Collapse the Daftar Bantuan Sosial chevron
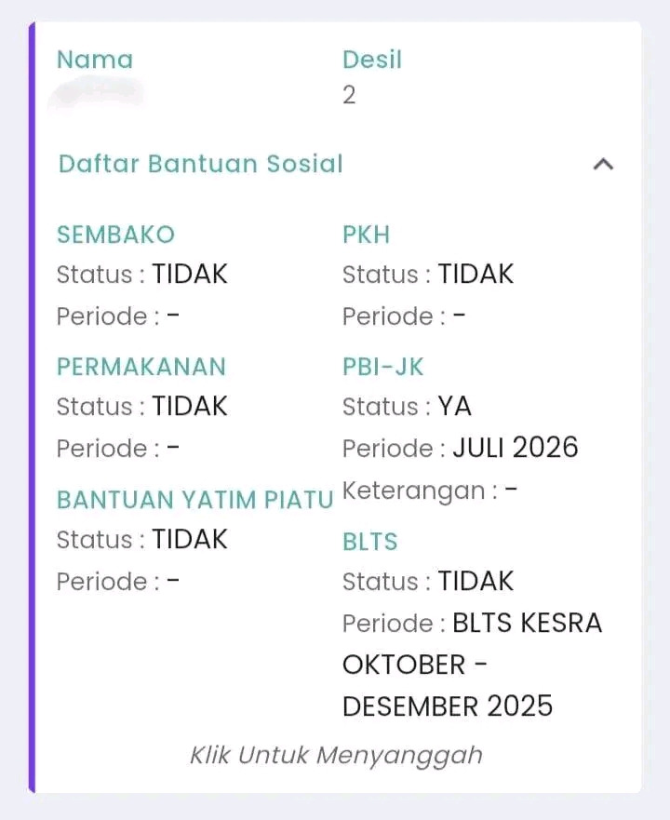 tap(603, 164)
